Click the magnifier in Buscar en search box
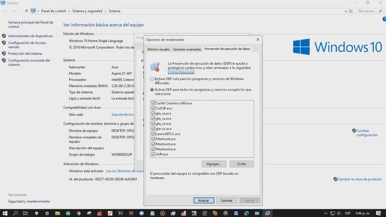 tap(381, 11)
